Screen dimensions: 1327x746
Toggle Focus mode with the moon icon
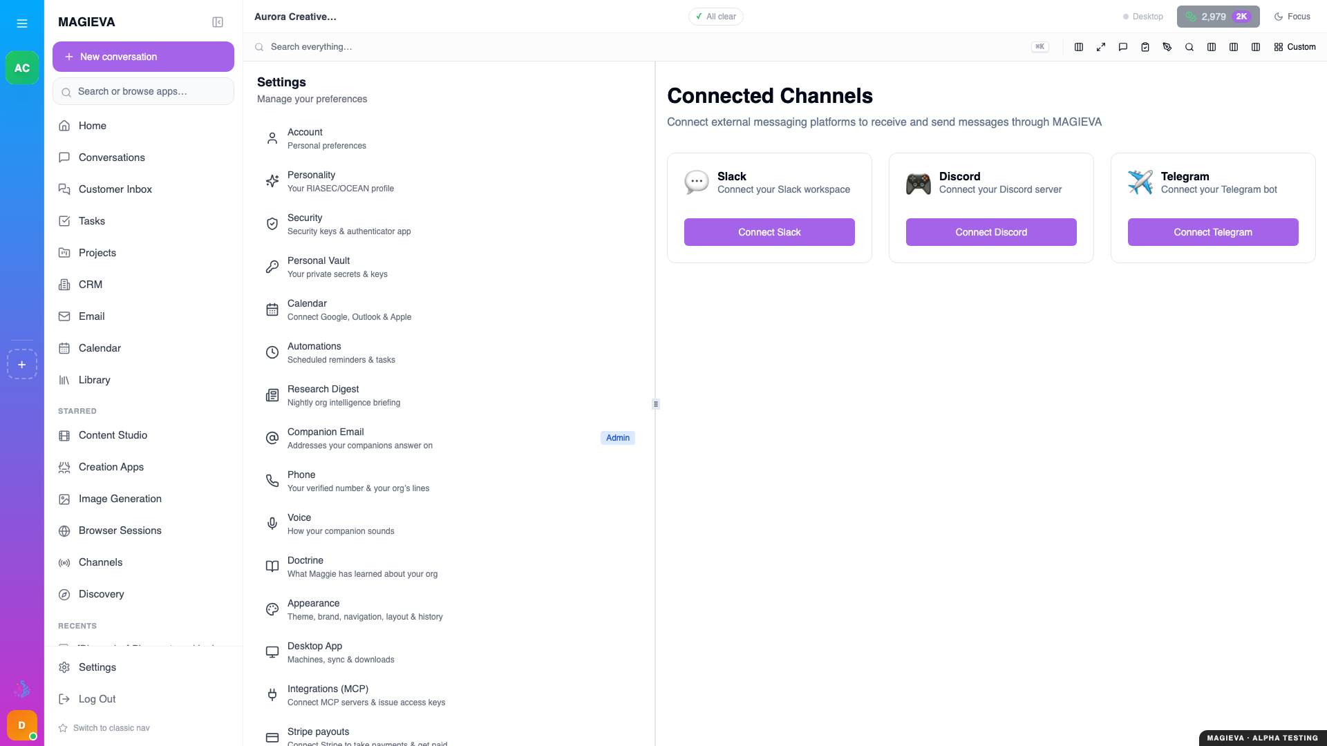coord(1292,17)
